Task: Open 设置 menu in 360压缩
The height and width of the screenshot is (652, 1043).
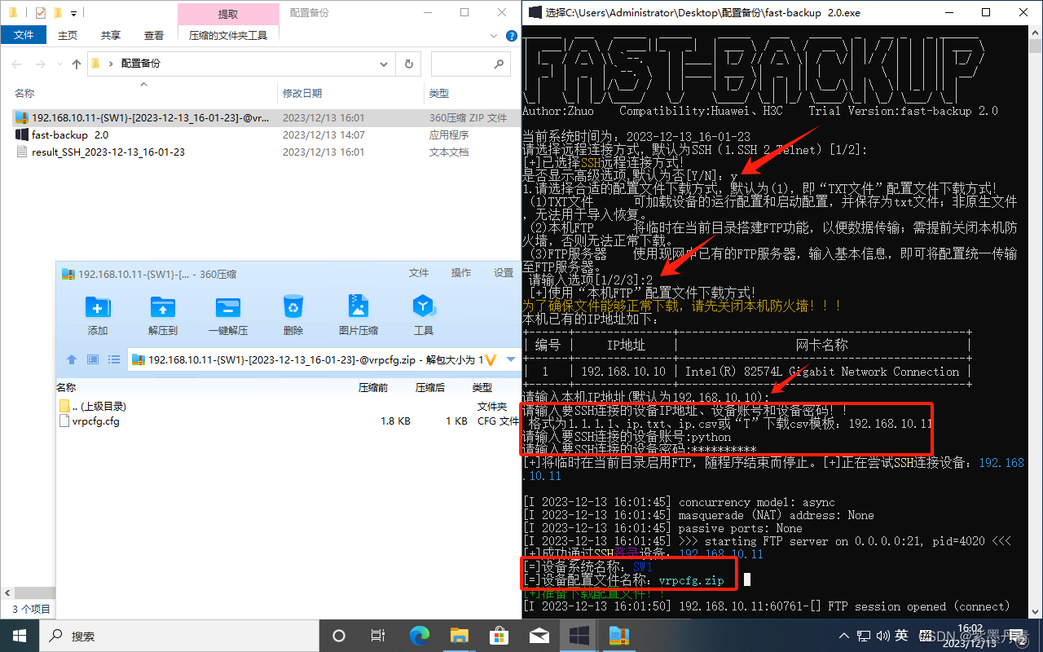Action: click(x=504, y=273)
